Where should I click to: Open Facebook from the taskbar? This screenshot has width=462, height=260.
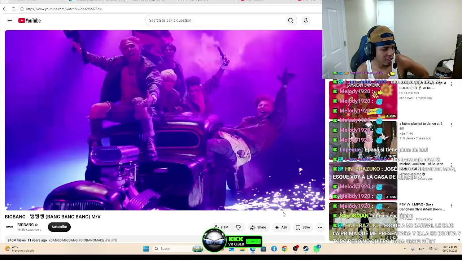coord(274,249)
